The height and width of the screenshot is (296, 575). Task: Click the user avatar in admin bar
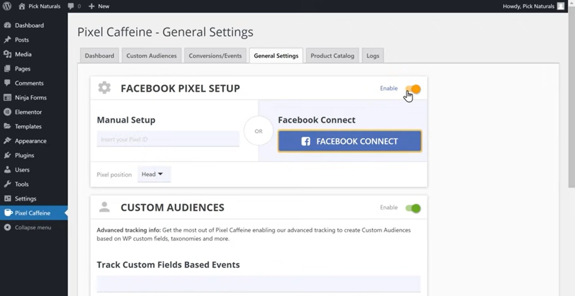[x=561, y=6]
